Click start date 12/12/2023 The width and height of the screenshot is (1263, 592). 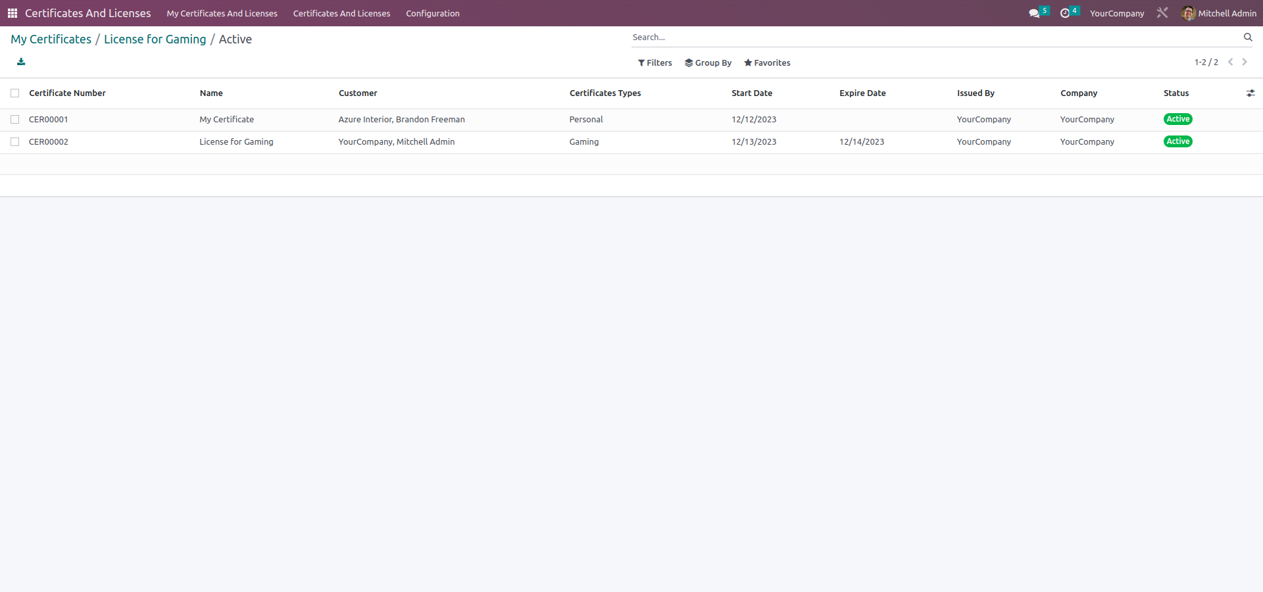click(754, 120)
